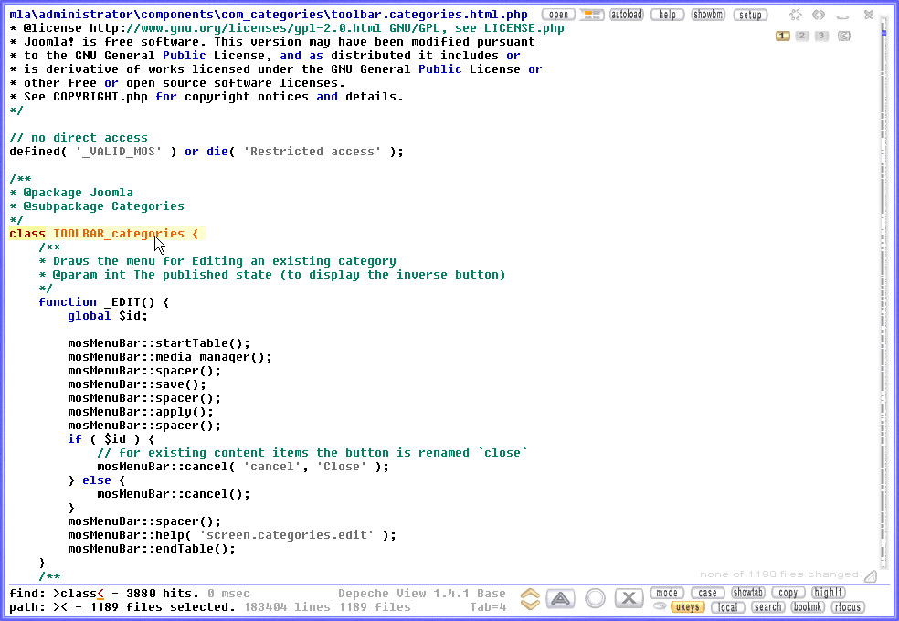Click the move-window cross icon in title bar
This screenshot has height=621, width=899.
point(796,15)
